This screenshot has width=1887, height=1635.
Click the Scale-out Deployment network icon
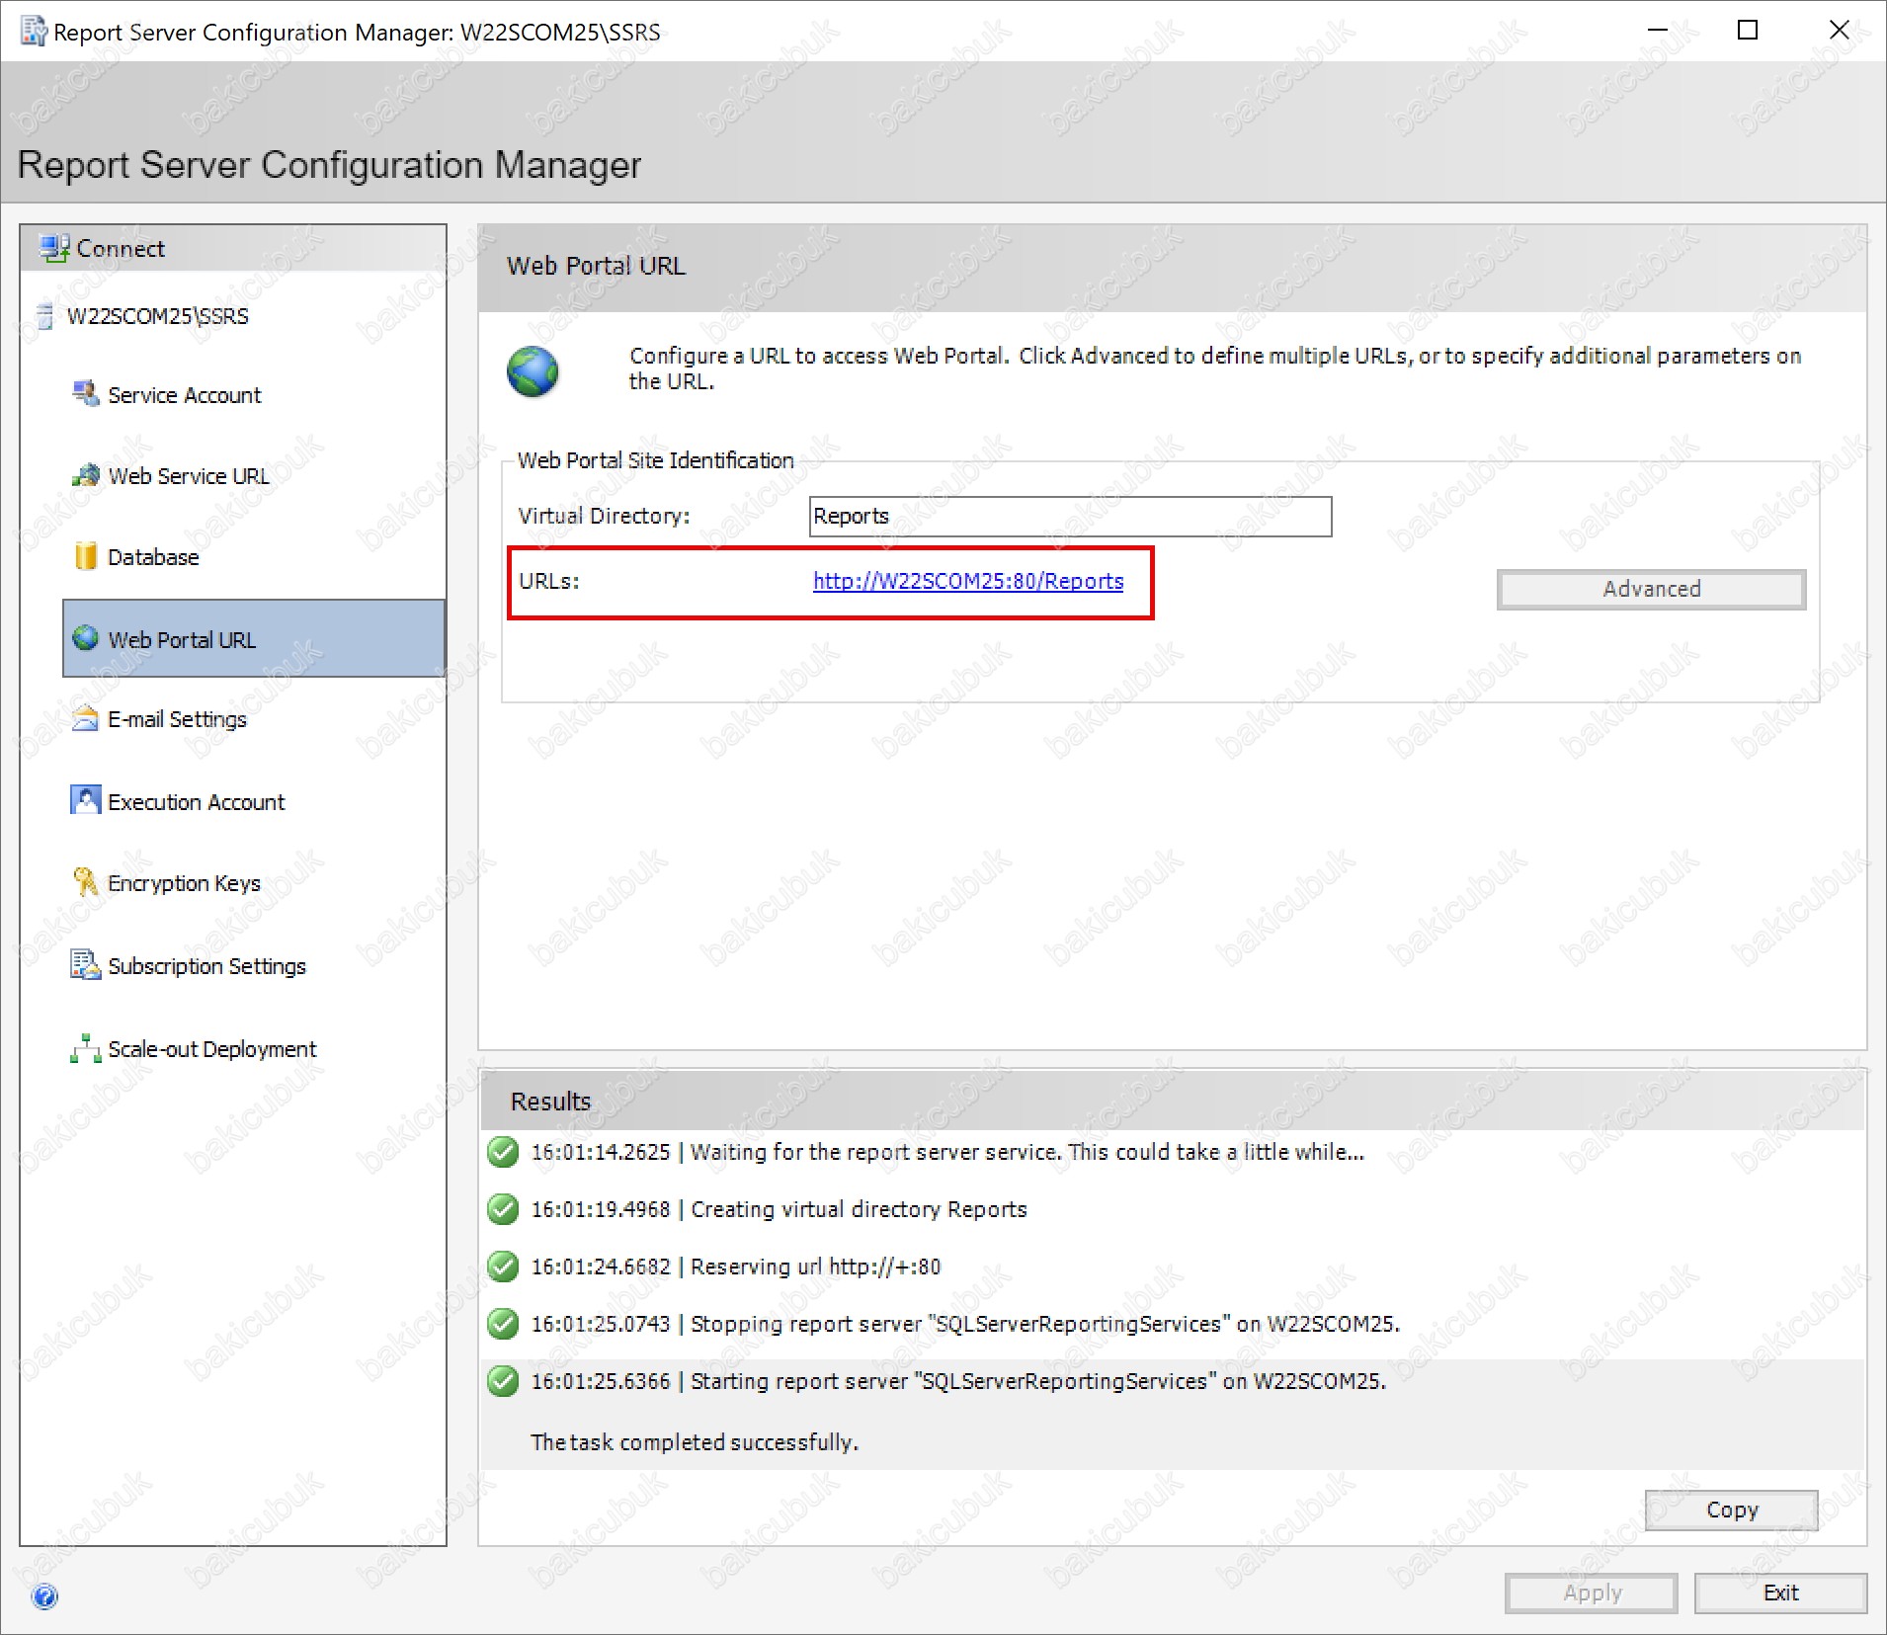[86, 1048]
